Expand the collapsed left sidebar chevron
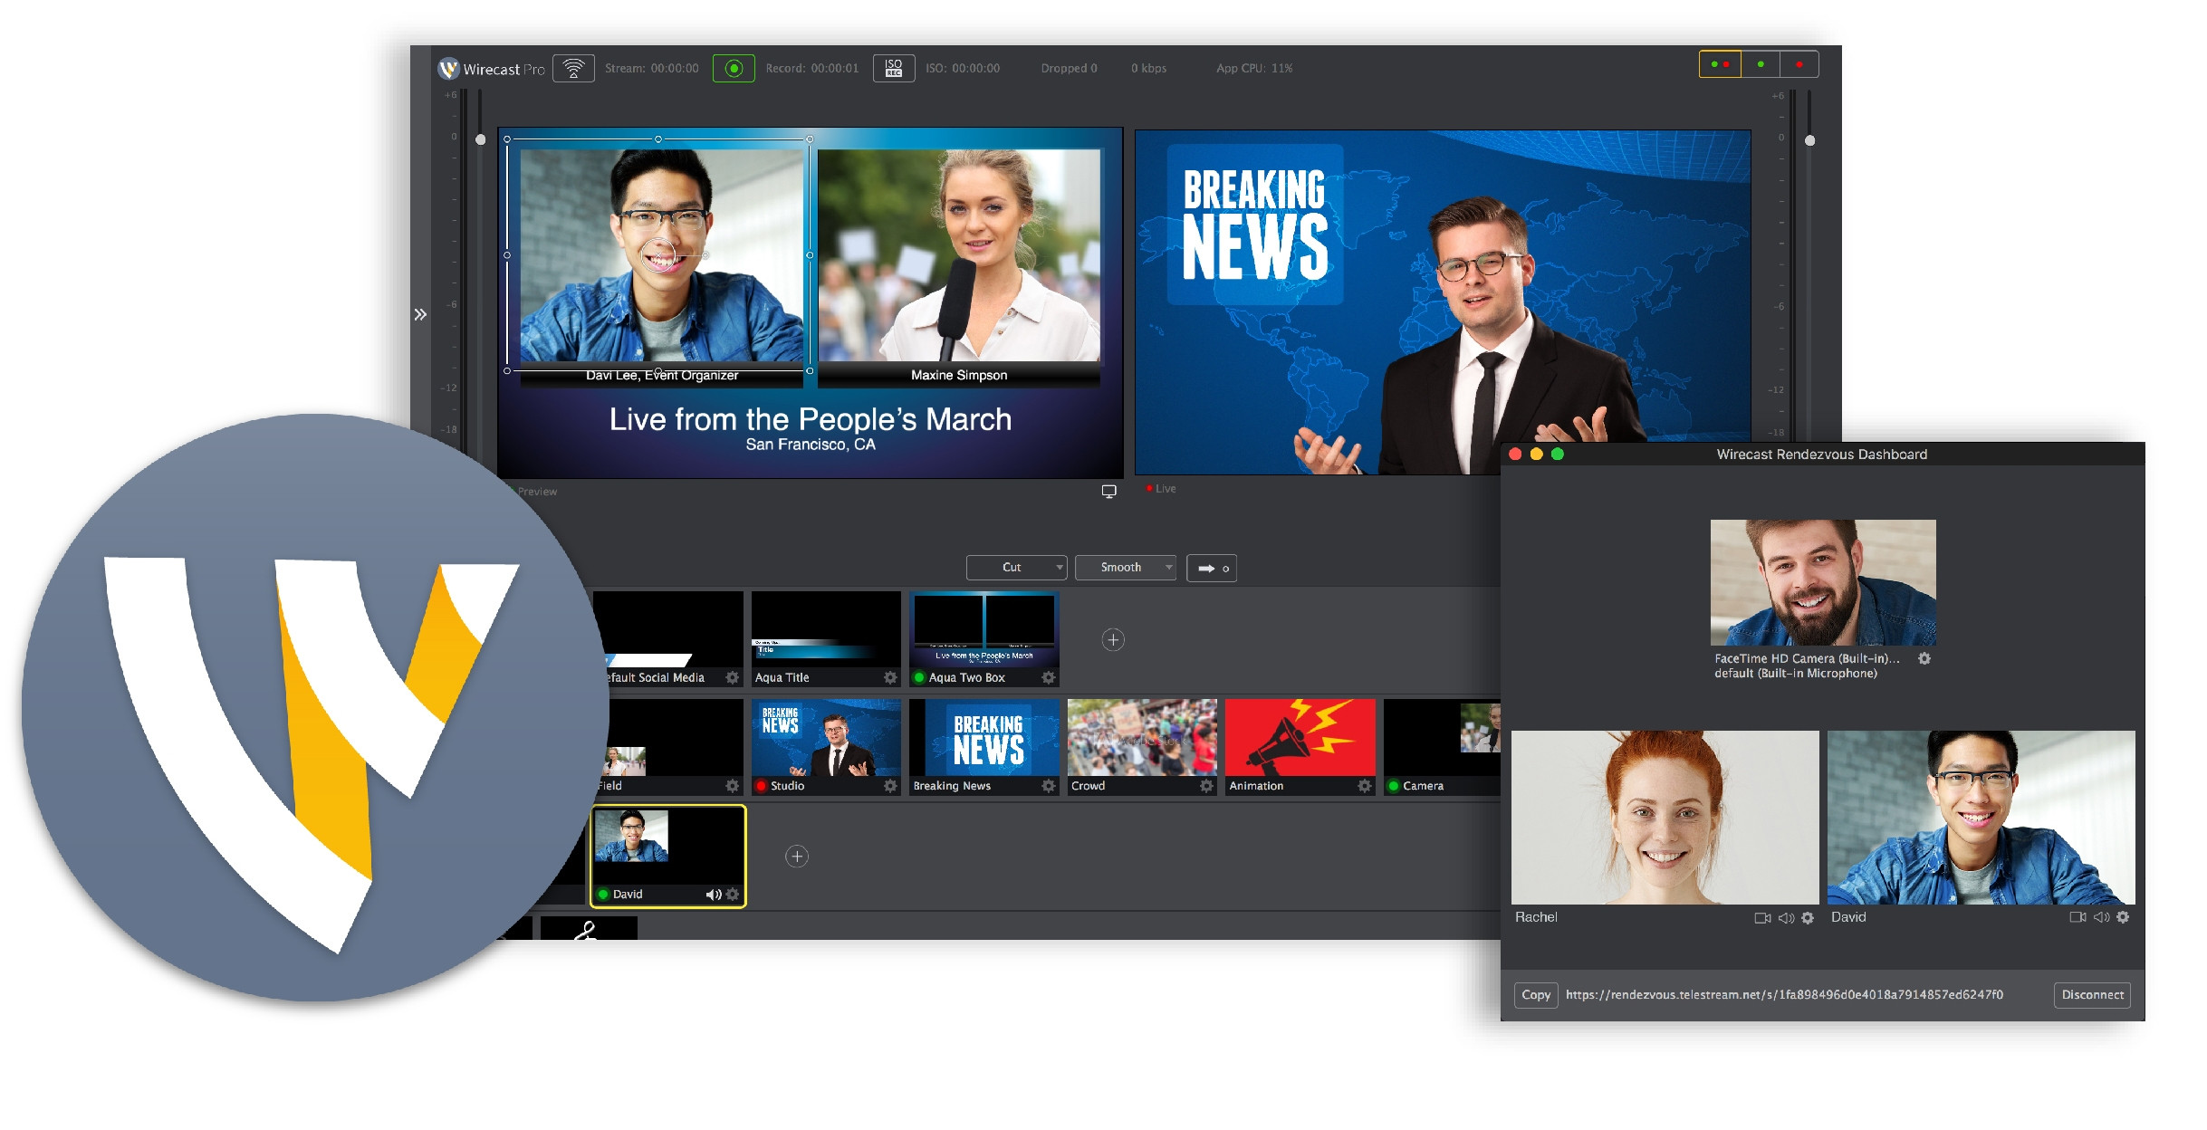This screenshot has width=2207, height=1130. click(420, 312)
